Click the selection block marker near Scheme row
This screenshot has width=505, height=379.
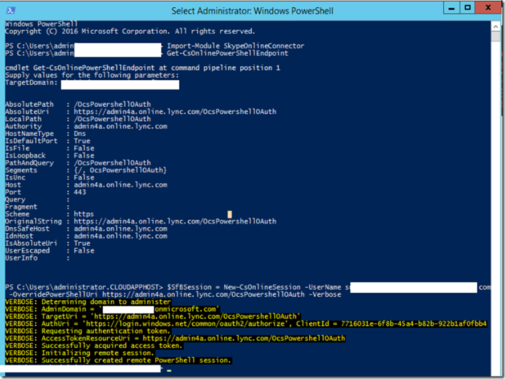pyautogui.click(x=230, y=215)
